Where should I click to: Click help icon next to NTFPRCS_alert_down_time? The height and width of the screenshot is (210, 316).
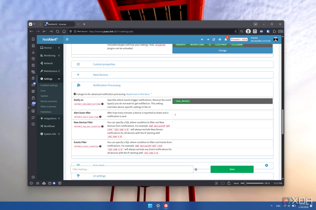pyautogui.click(x=100, y=117)
